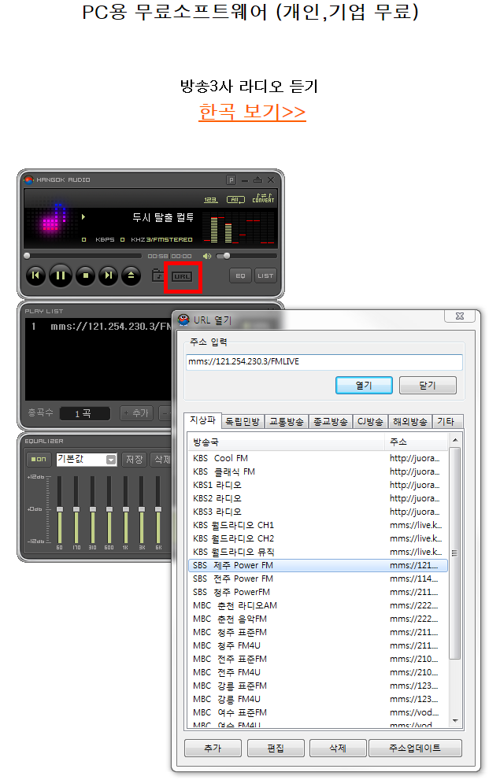Image resolution: width=500 pixels, height=780 pixels.
Task: Open the CJ방송 tab
Action: [x=370, y=422]
